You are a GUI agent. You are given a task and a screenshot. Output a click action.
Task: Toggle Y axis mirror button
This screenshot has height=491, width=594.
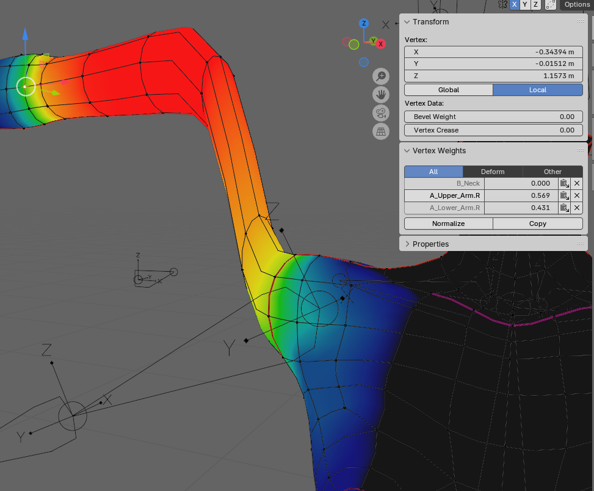tap(524, 4)
